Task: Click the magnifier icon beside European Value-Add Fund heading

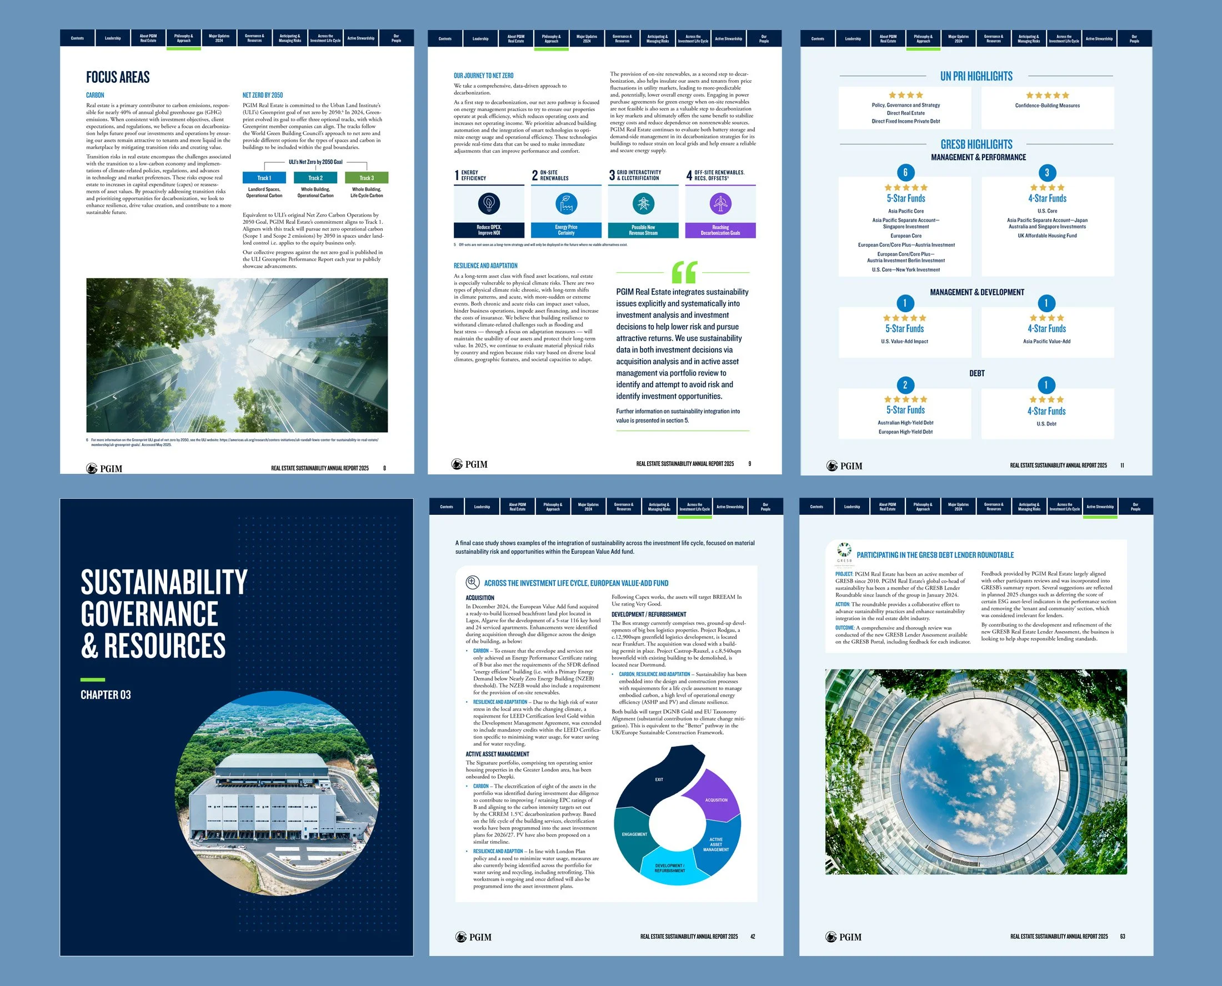Action: (473, 582)
